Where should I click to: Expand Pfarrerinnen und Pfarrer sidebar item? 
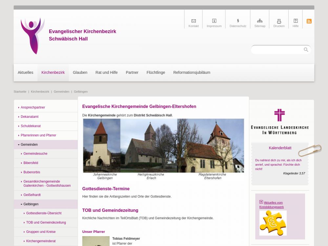click(38, 135)
